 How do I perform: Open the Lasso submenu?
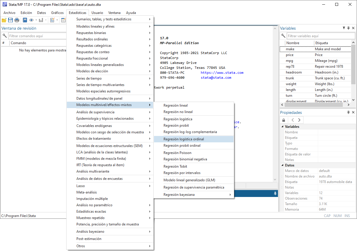click(x=110, y=186)
